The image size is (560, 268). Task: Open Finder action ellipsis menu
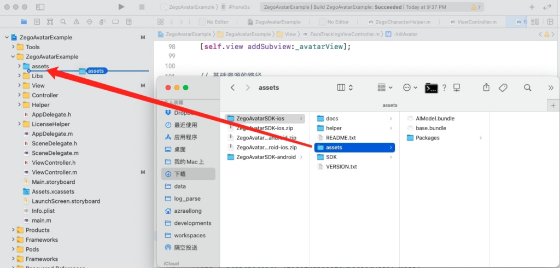point(410,88)
